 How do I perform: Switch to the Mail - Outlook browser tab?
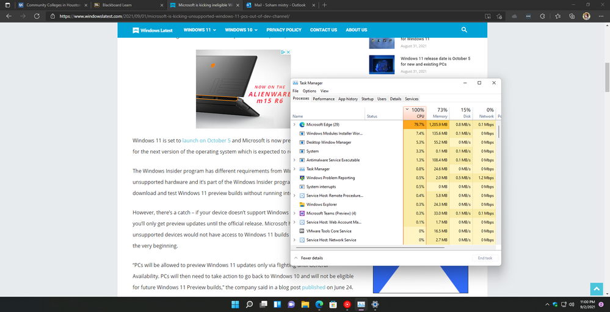(281, 5)
